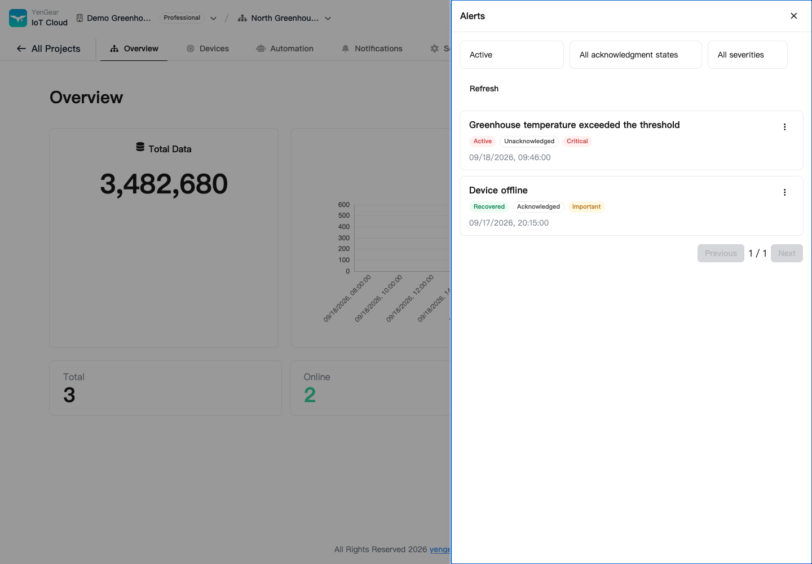Image resolution: width=812 pixels, height=564 pixels.
Task: Close the Alerts panel with X icon
Action: click(793, 16)
